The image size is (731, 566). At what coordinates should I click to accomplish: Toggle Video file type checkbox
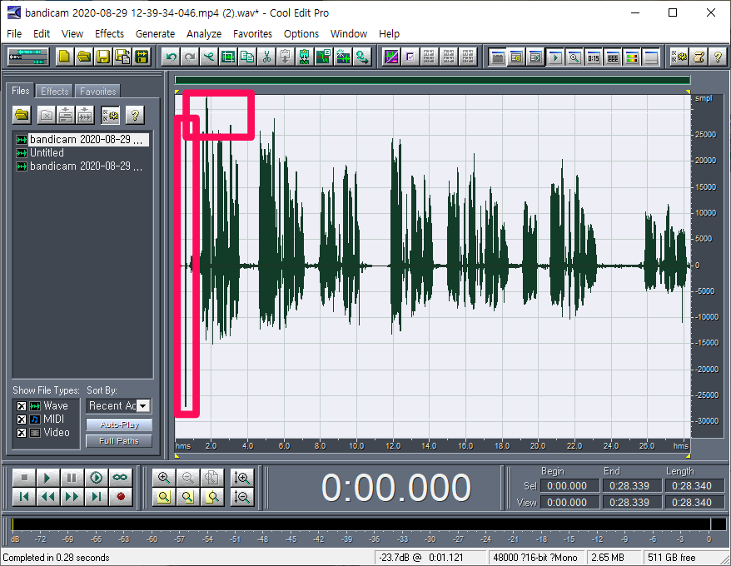(x=22, y=433)
